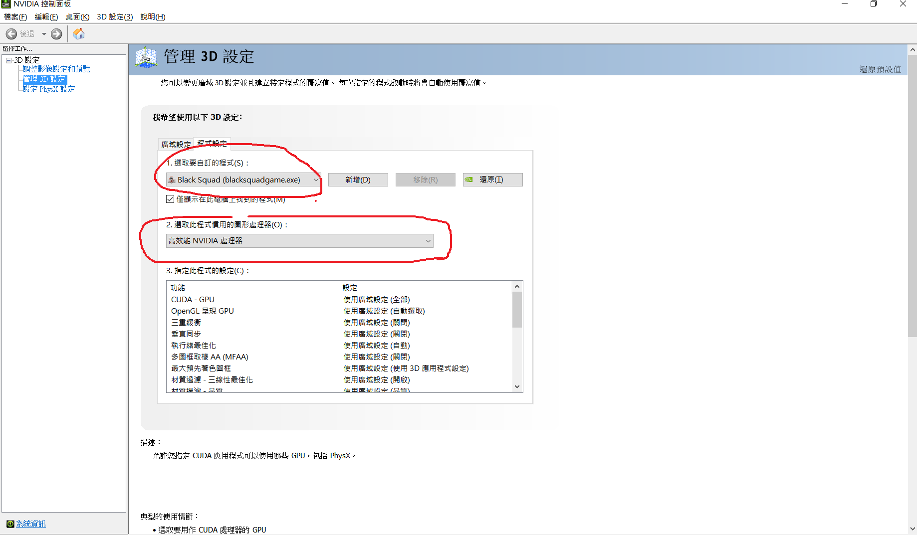Click the 還原預設值 link
917x535 pixels.
[x=880, y=69]
